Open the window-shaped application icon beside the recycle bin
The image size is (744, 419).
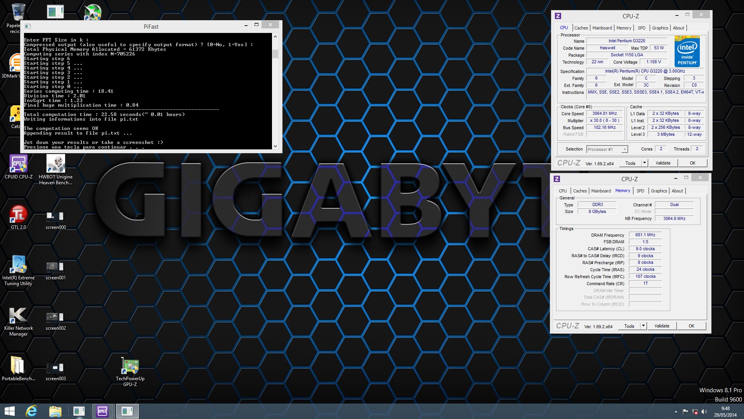(55, 12)
